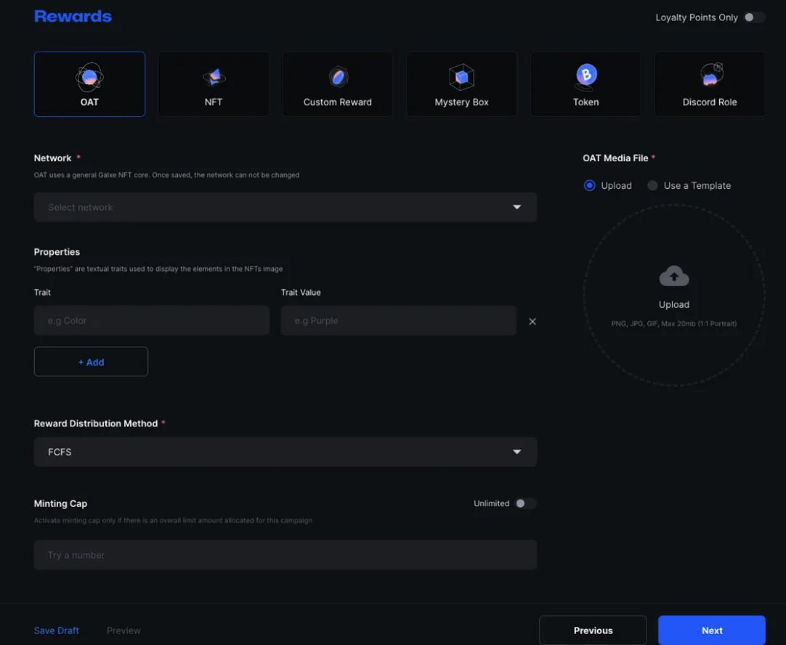Open the Select network dropdown
This screenshot has width=786, height=645.
pyautogui.click(x=285, y=207)
